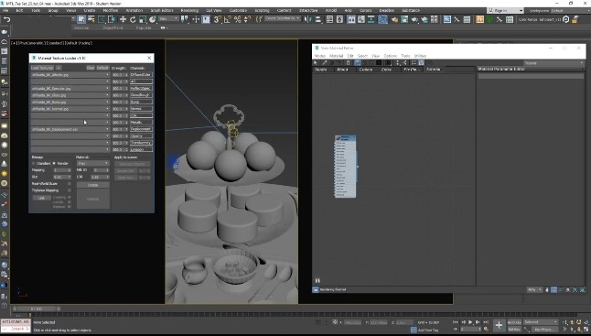Click the Undo arrow in main toolbar

pyautogui.click(x=6, y=19)
